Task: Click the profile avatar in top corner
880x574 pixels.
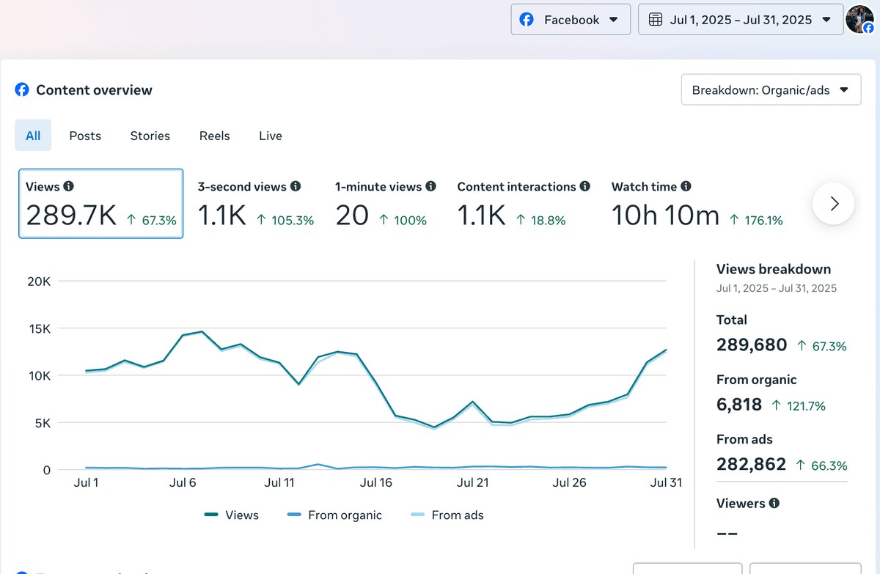Action: 859,20
